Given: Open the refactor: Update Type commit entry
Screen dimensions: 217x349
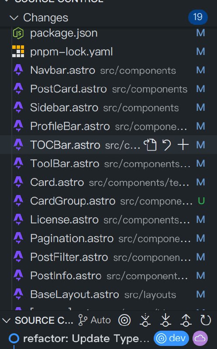Looking at the screenshot, I should (86, 339).
